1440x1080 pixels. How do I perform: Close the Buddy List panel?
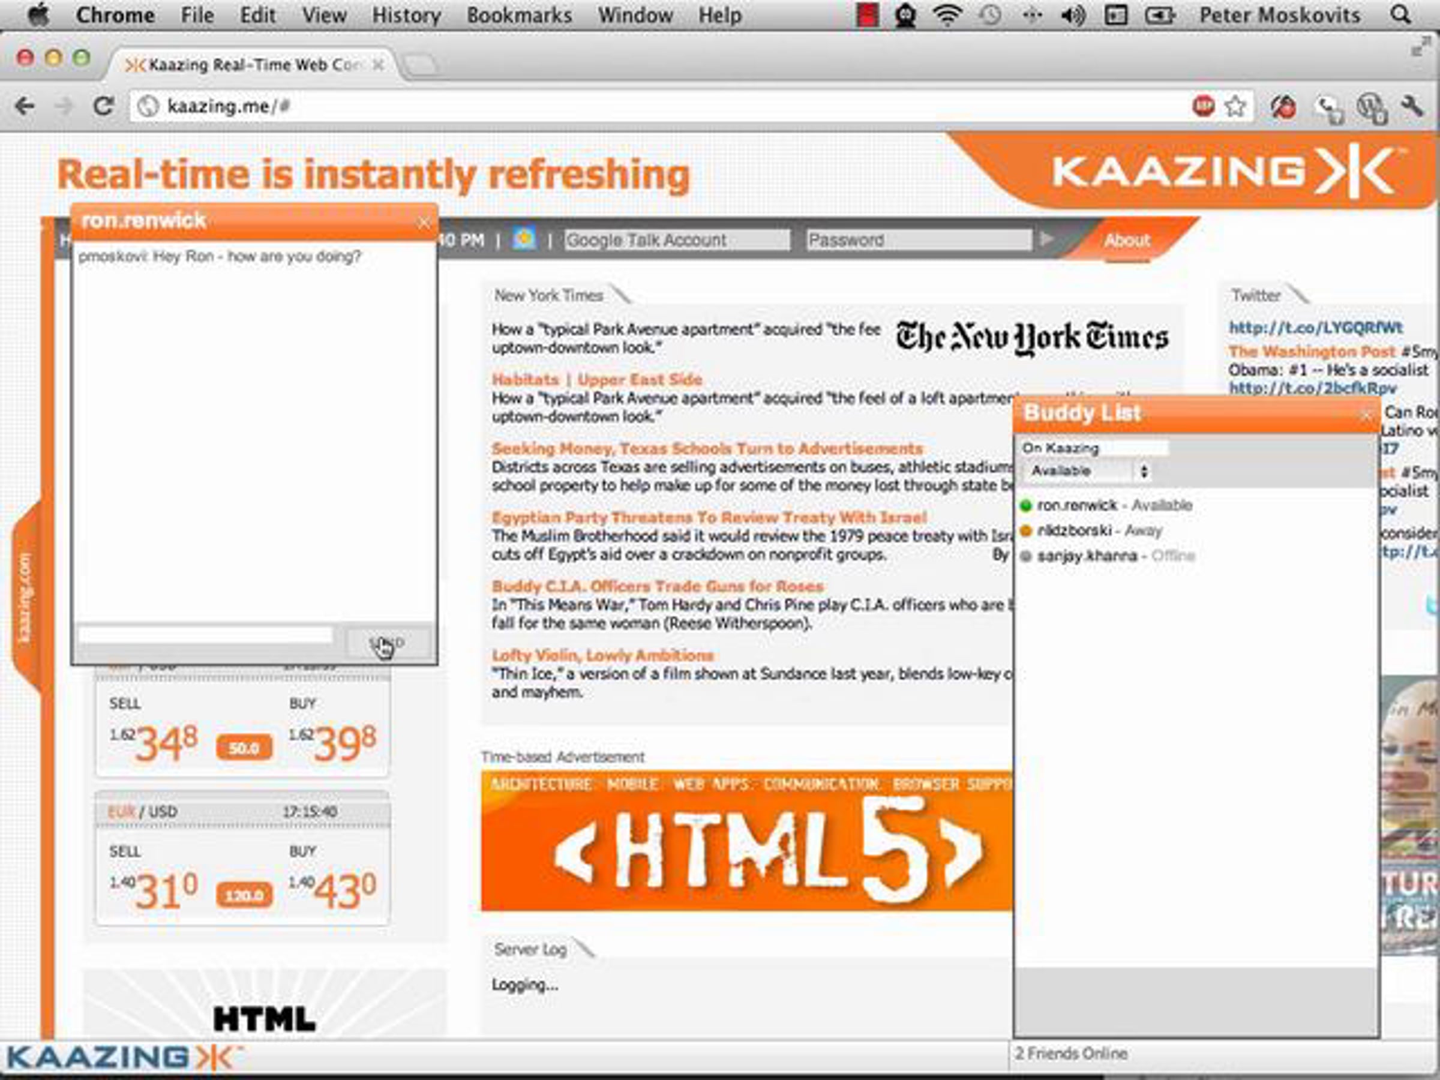(x=1366, y=416)
